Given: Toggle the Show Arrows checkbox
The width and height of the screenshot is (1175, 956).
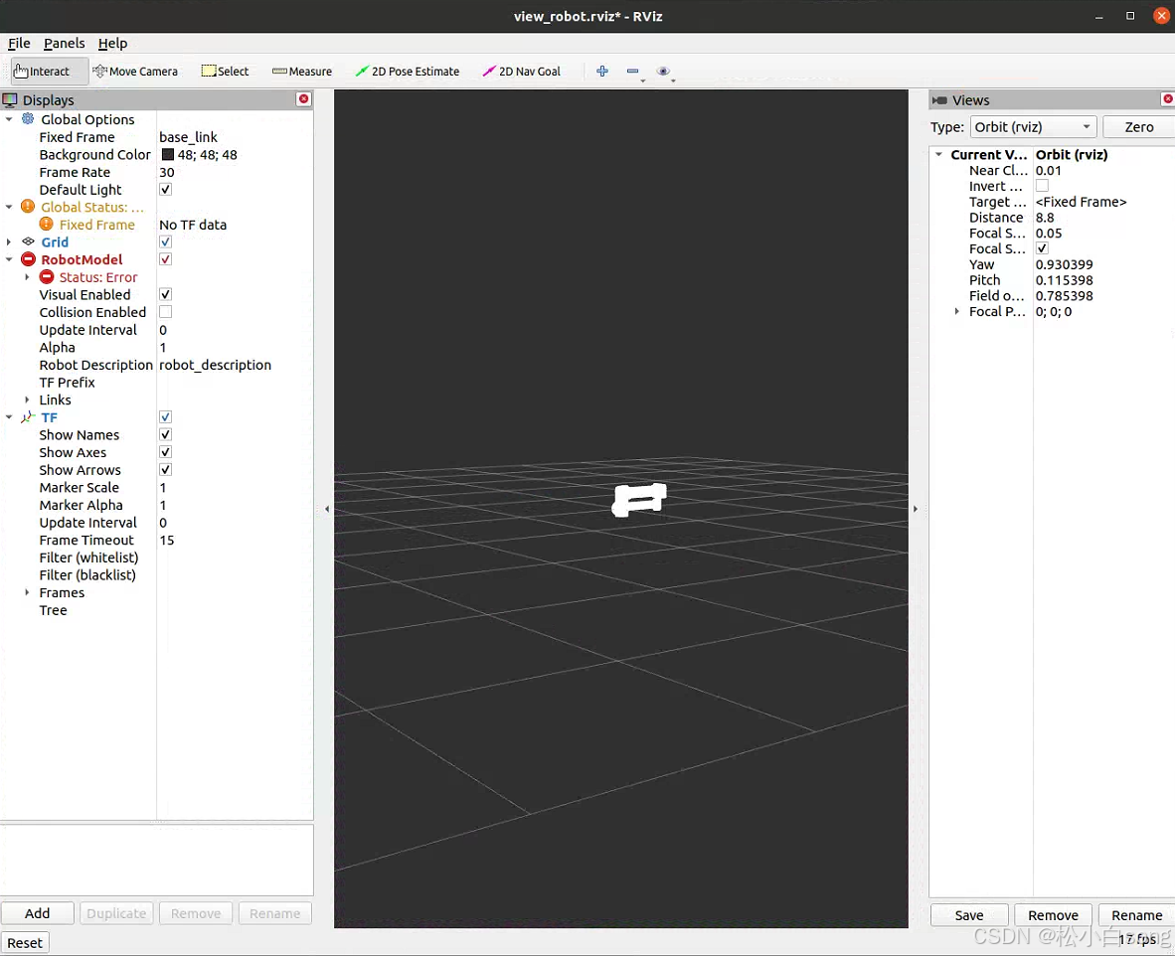Looking at the screenshot, I should point(166,470).
